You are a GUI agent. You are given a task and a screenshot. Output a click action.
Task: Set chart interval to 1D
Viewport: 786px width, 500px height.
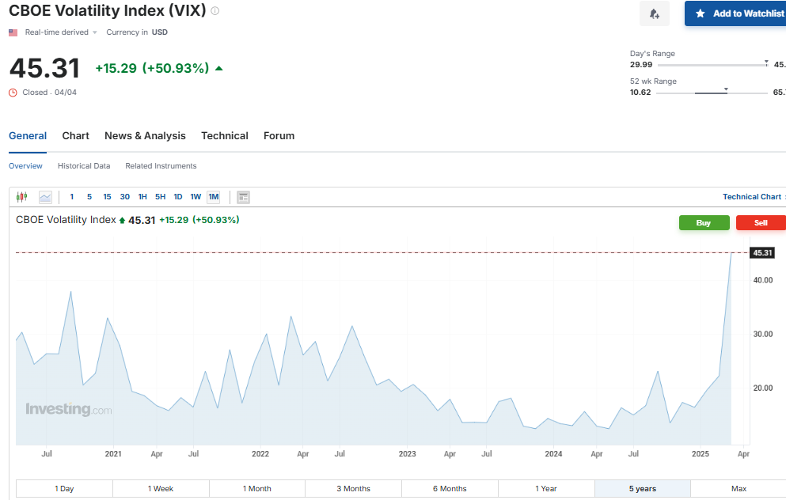pos(178,197)
